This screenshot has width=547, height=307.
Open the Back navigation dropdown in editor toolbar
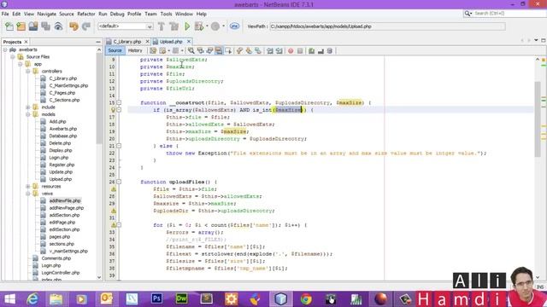[x=169, y=51]
